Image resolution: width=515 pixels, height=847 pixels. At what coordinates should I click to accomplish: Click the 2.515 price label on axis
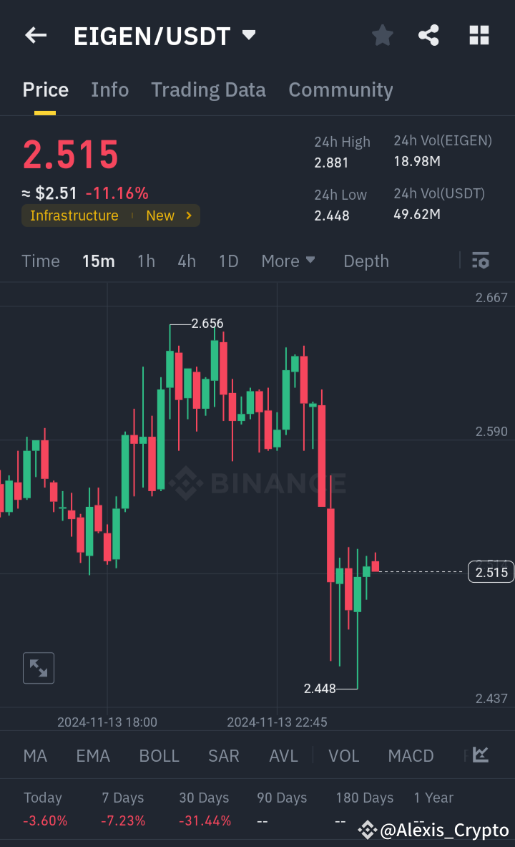click(x=491, y=571)
